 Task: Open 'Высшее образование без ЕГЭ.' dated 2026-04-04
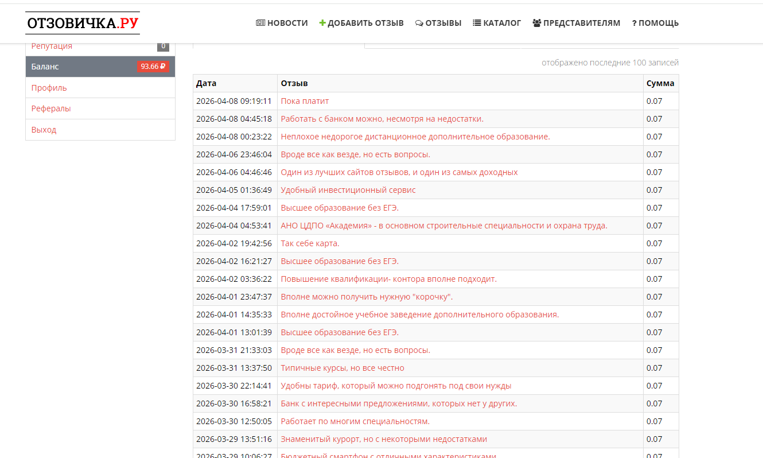pos(340,208)
